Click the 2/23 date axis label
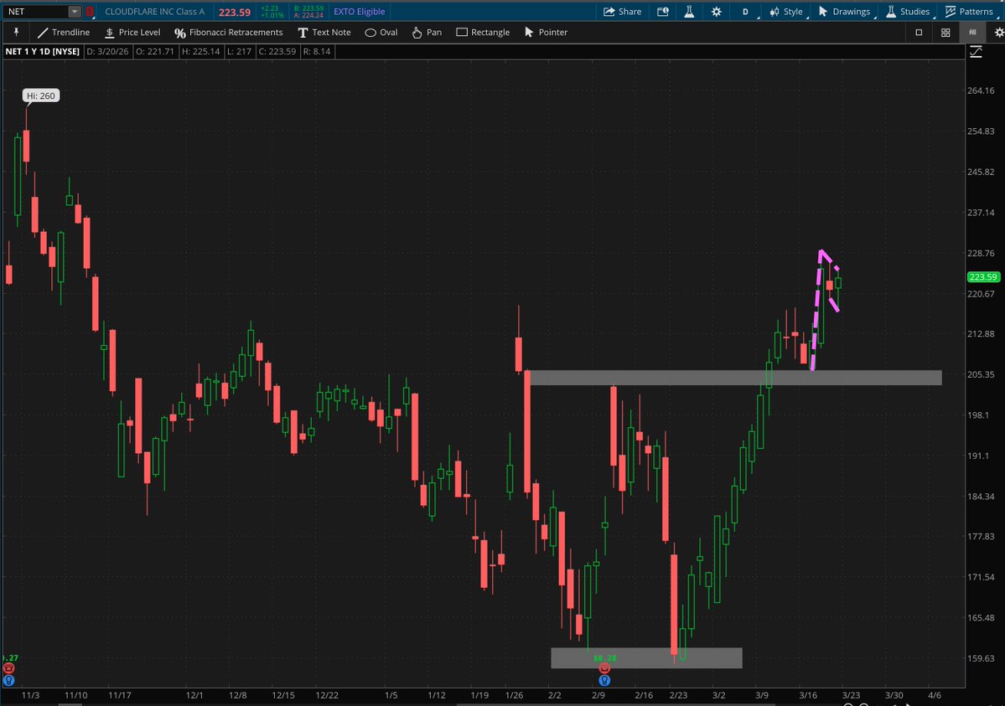This screenshot has height=706, width=1005. click(678, 695)
